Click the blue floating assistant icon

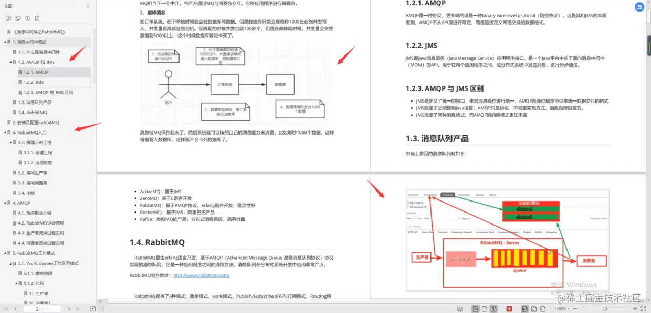639,7
